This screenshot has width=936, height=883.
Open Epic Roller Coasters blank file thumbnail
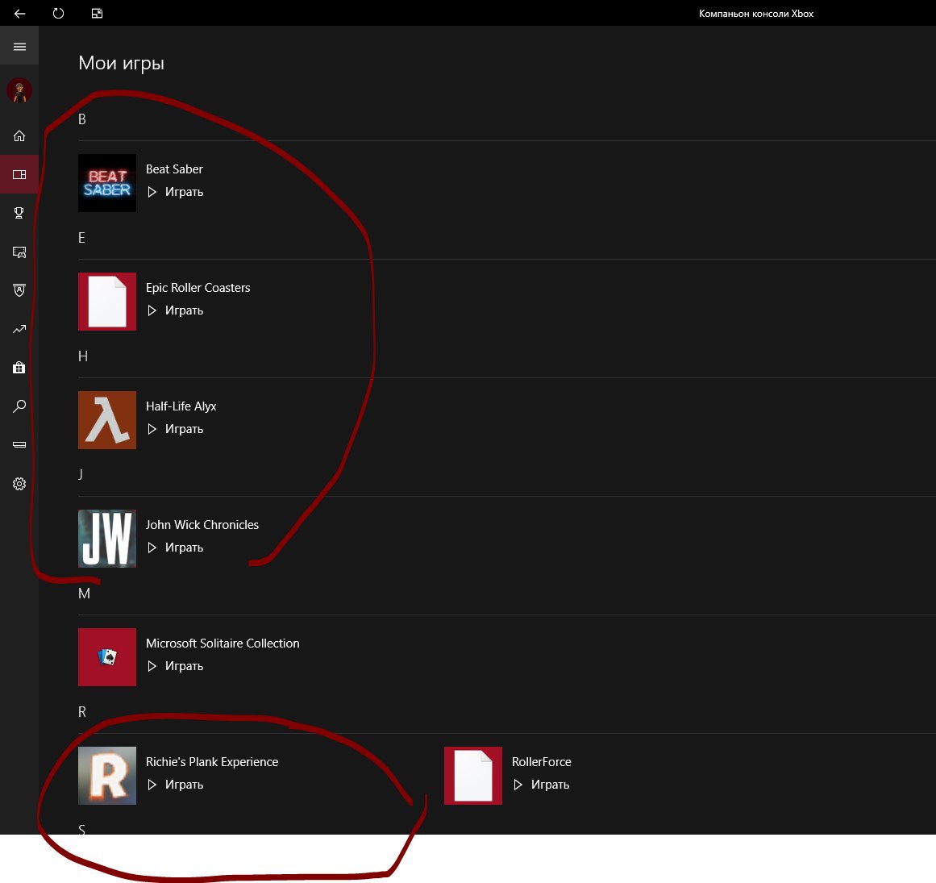[107, 302]
